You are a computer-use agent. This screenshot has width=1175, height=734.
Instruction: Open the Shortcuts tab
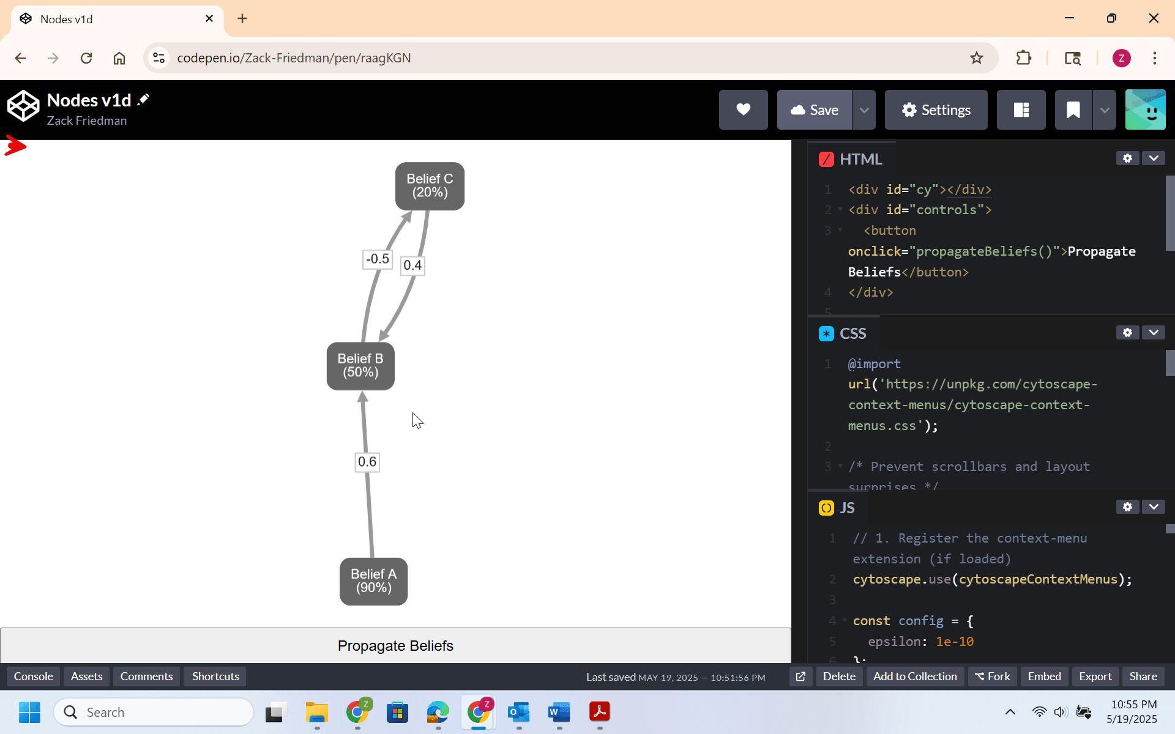click(x=215, y=677)
